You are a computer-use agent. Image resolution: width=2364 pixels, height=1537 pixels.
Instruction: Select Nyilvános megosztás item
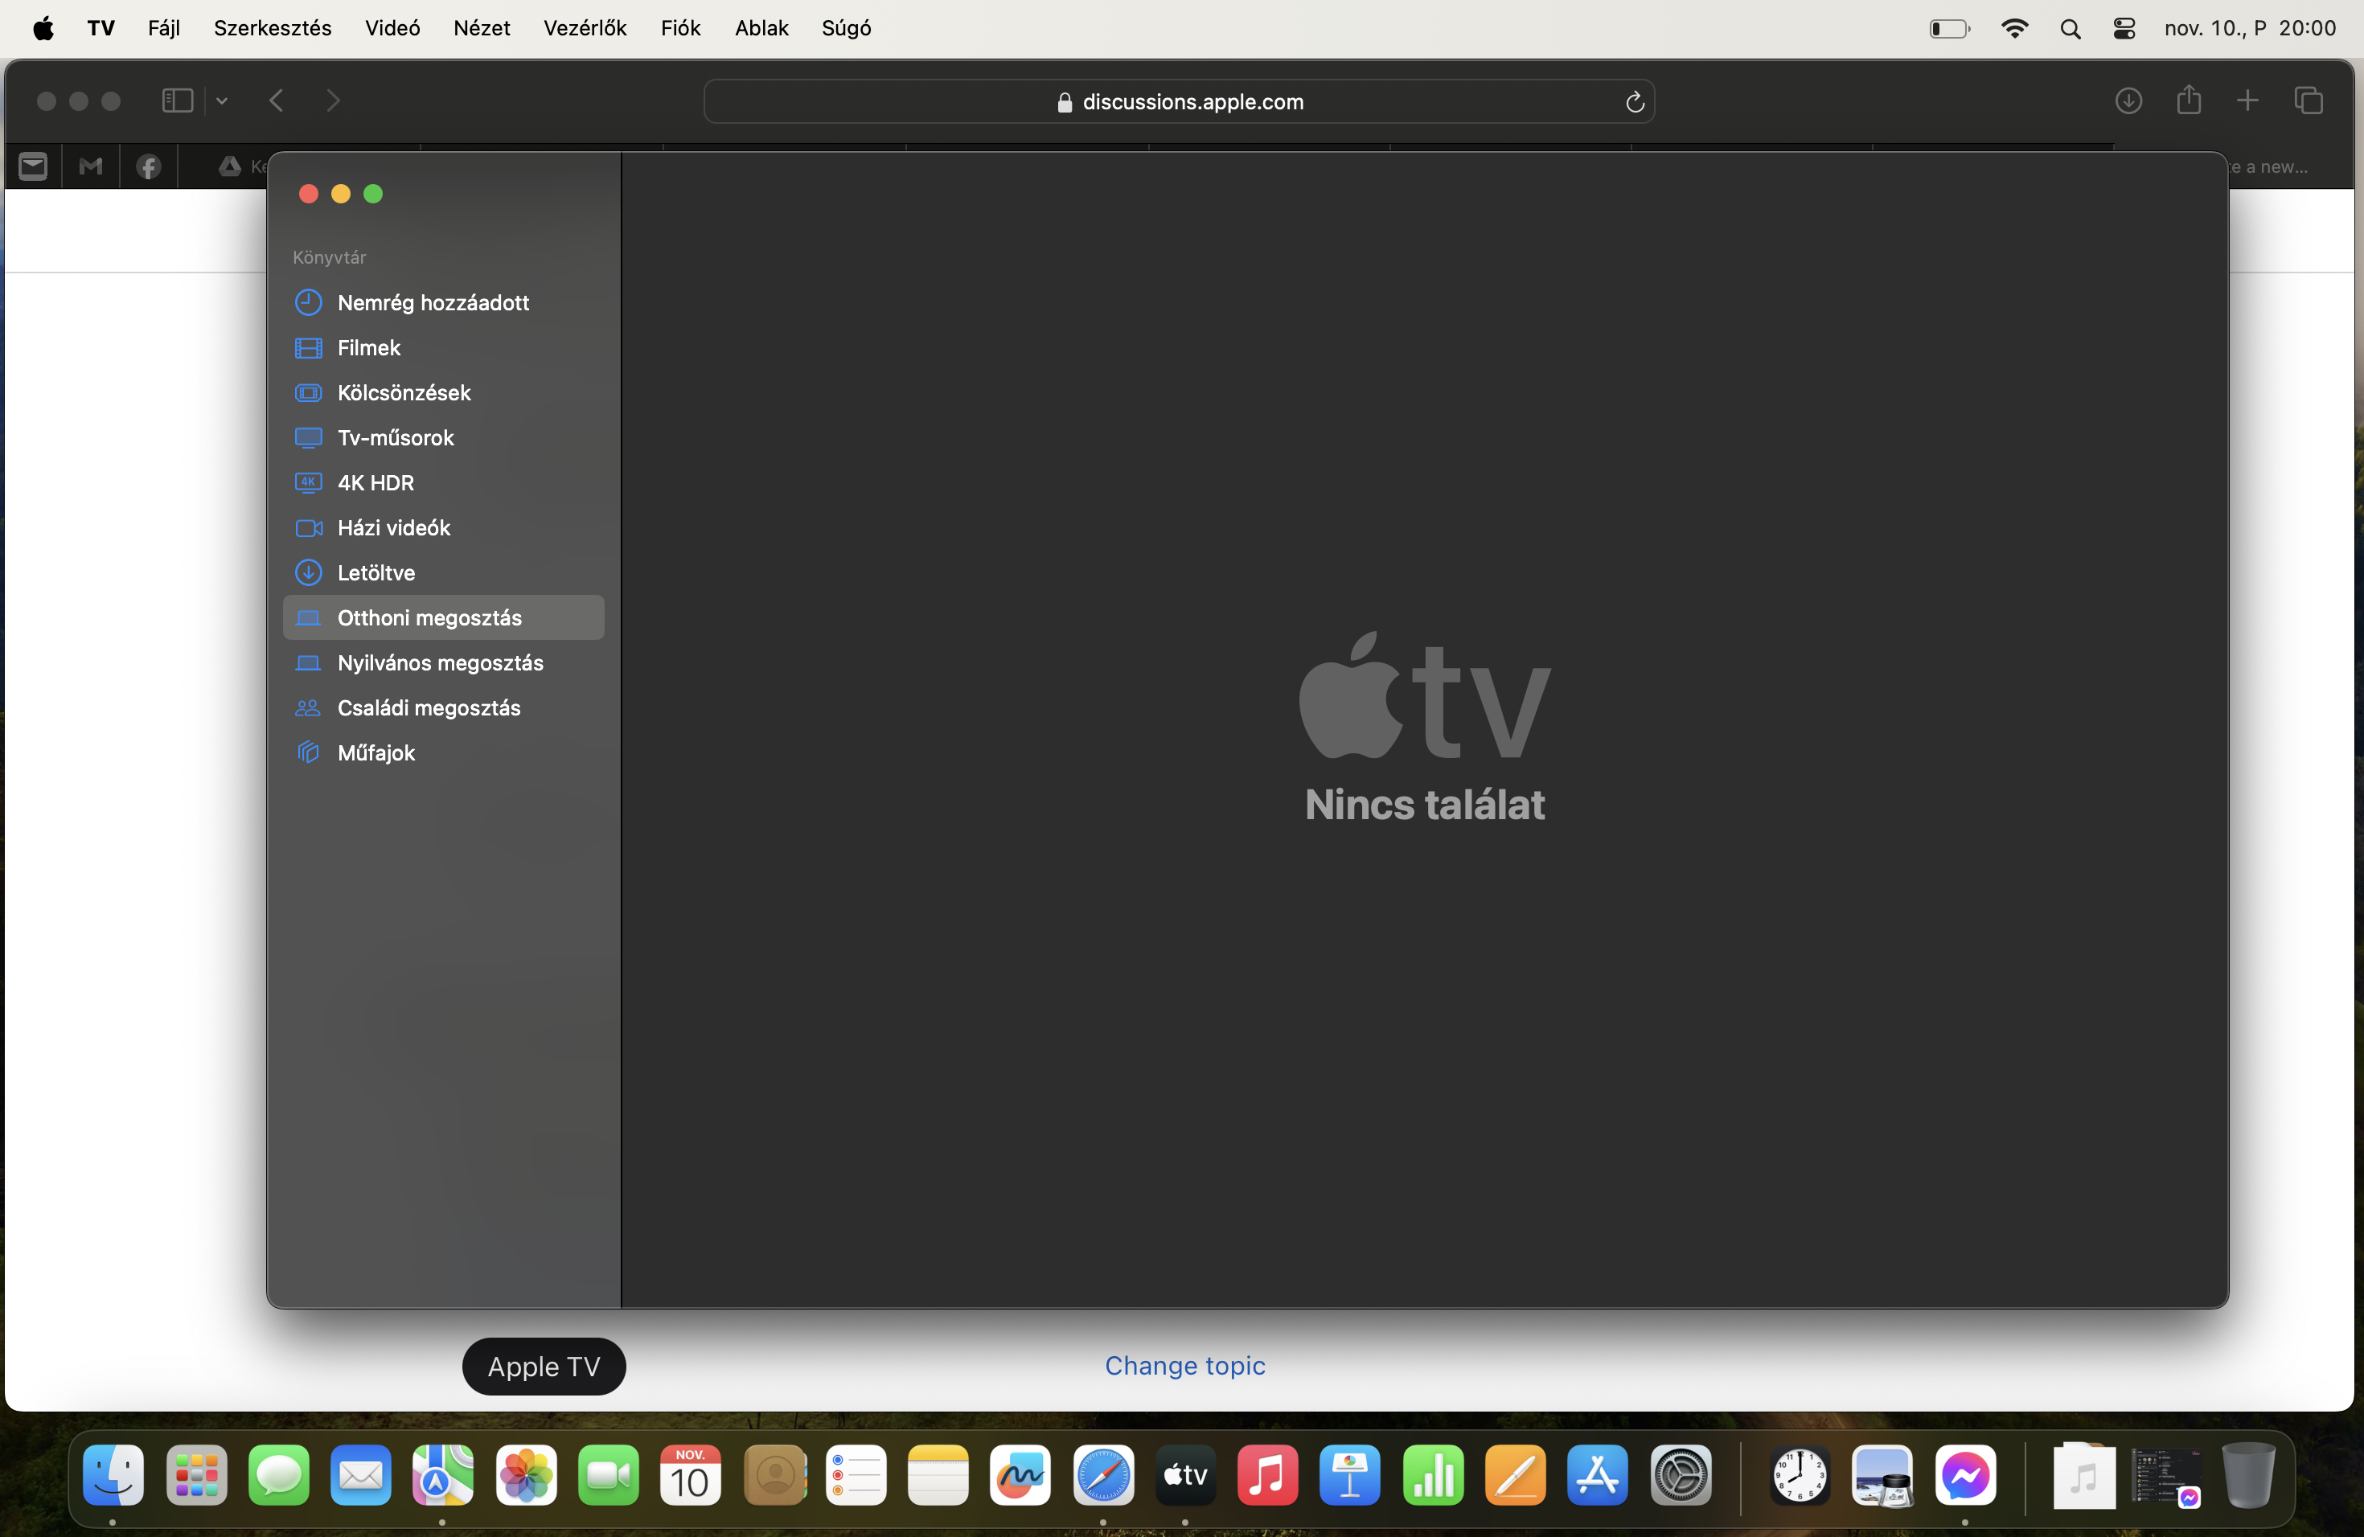pos(440,662)
